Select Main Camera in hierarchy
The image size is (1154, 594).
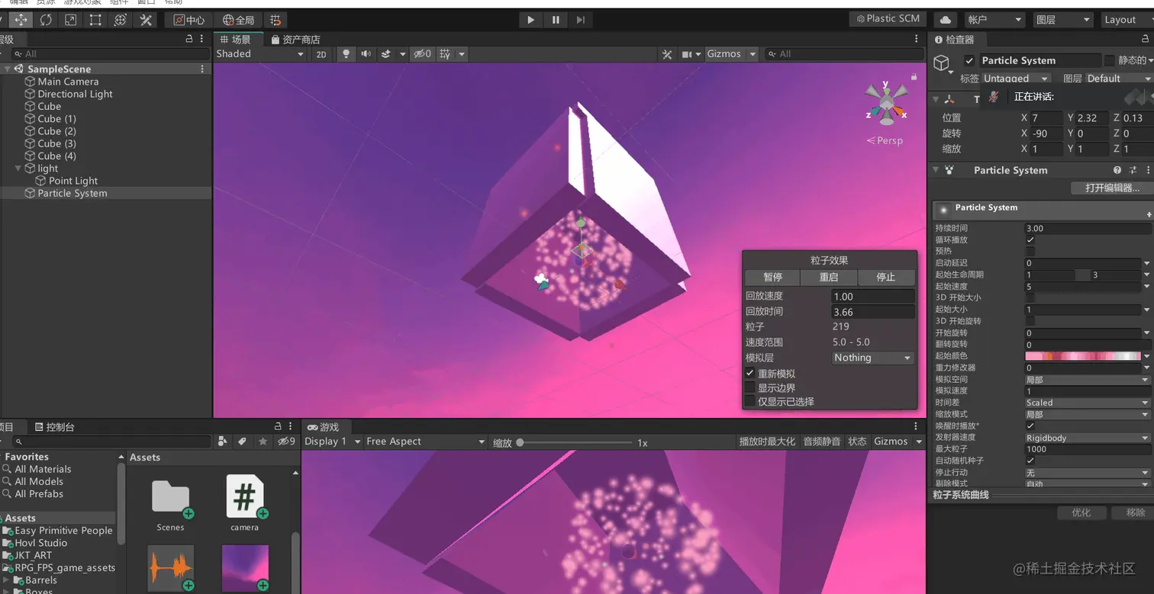click(x=68, y=82)
